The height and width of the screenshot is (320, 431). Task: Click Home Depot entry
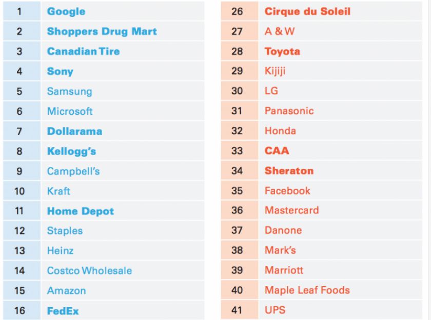tap(81, 211)
